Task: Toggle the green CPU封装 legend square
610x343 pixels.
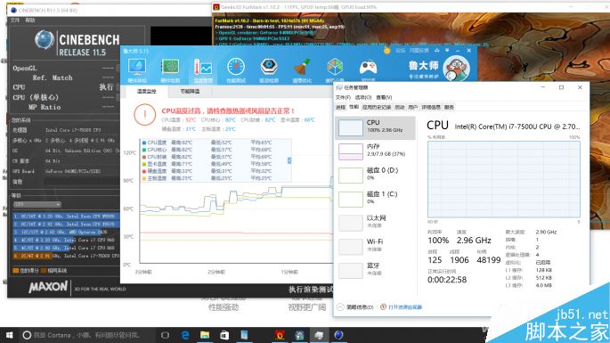Action: tap(144, 157)
